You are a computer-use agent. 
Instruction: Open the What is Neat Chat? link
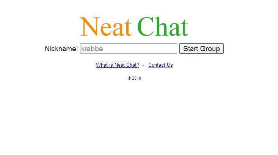tap(117, 65)
